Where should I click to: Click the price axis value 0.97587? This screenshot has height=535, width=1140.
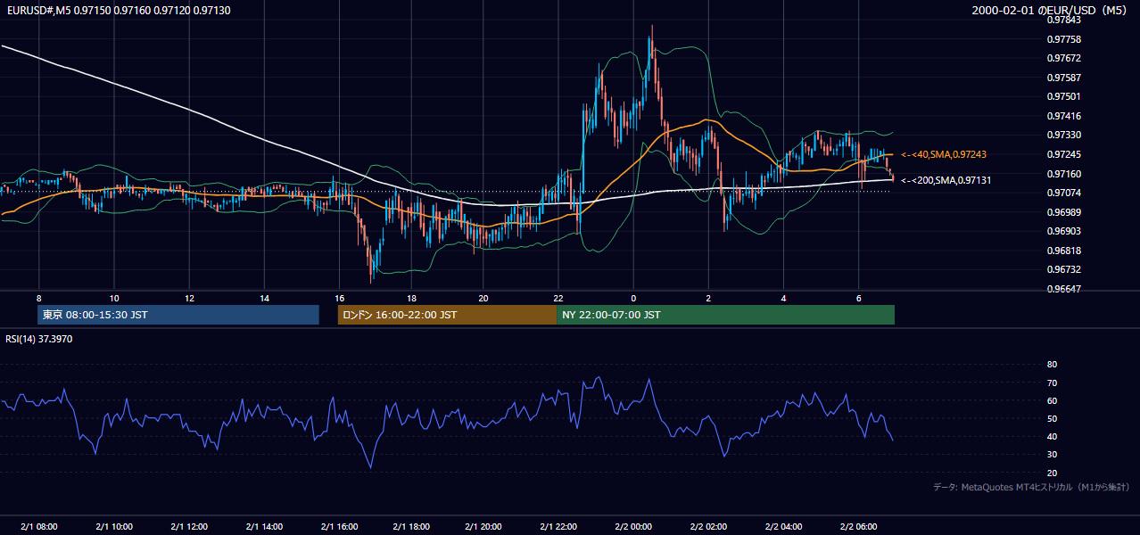pyautogui.click(x=1064, y=78)
